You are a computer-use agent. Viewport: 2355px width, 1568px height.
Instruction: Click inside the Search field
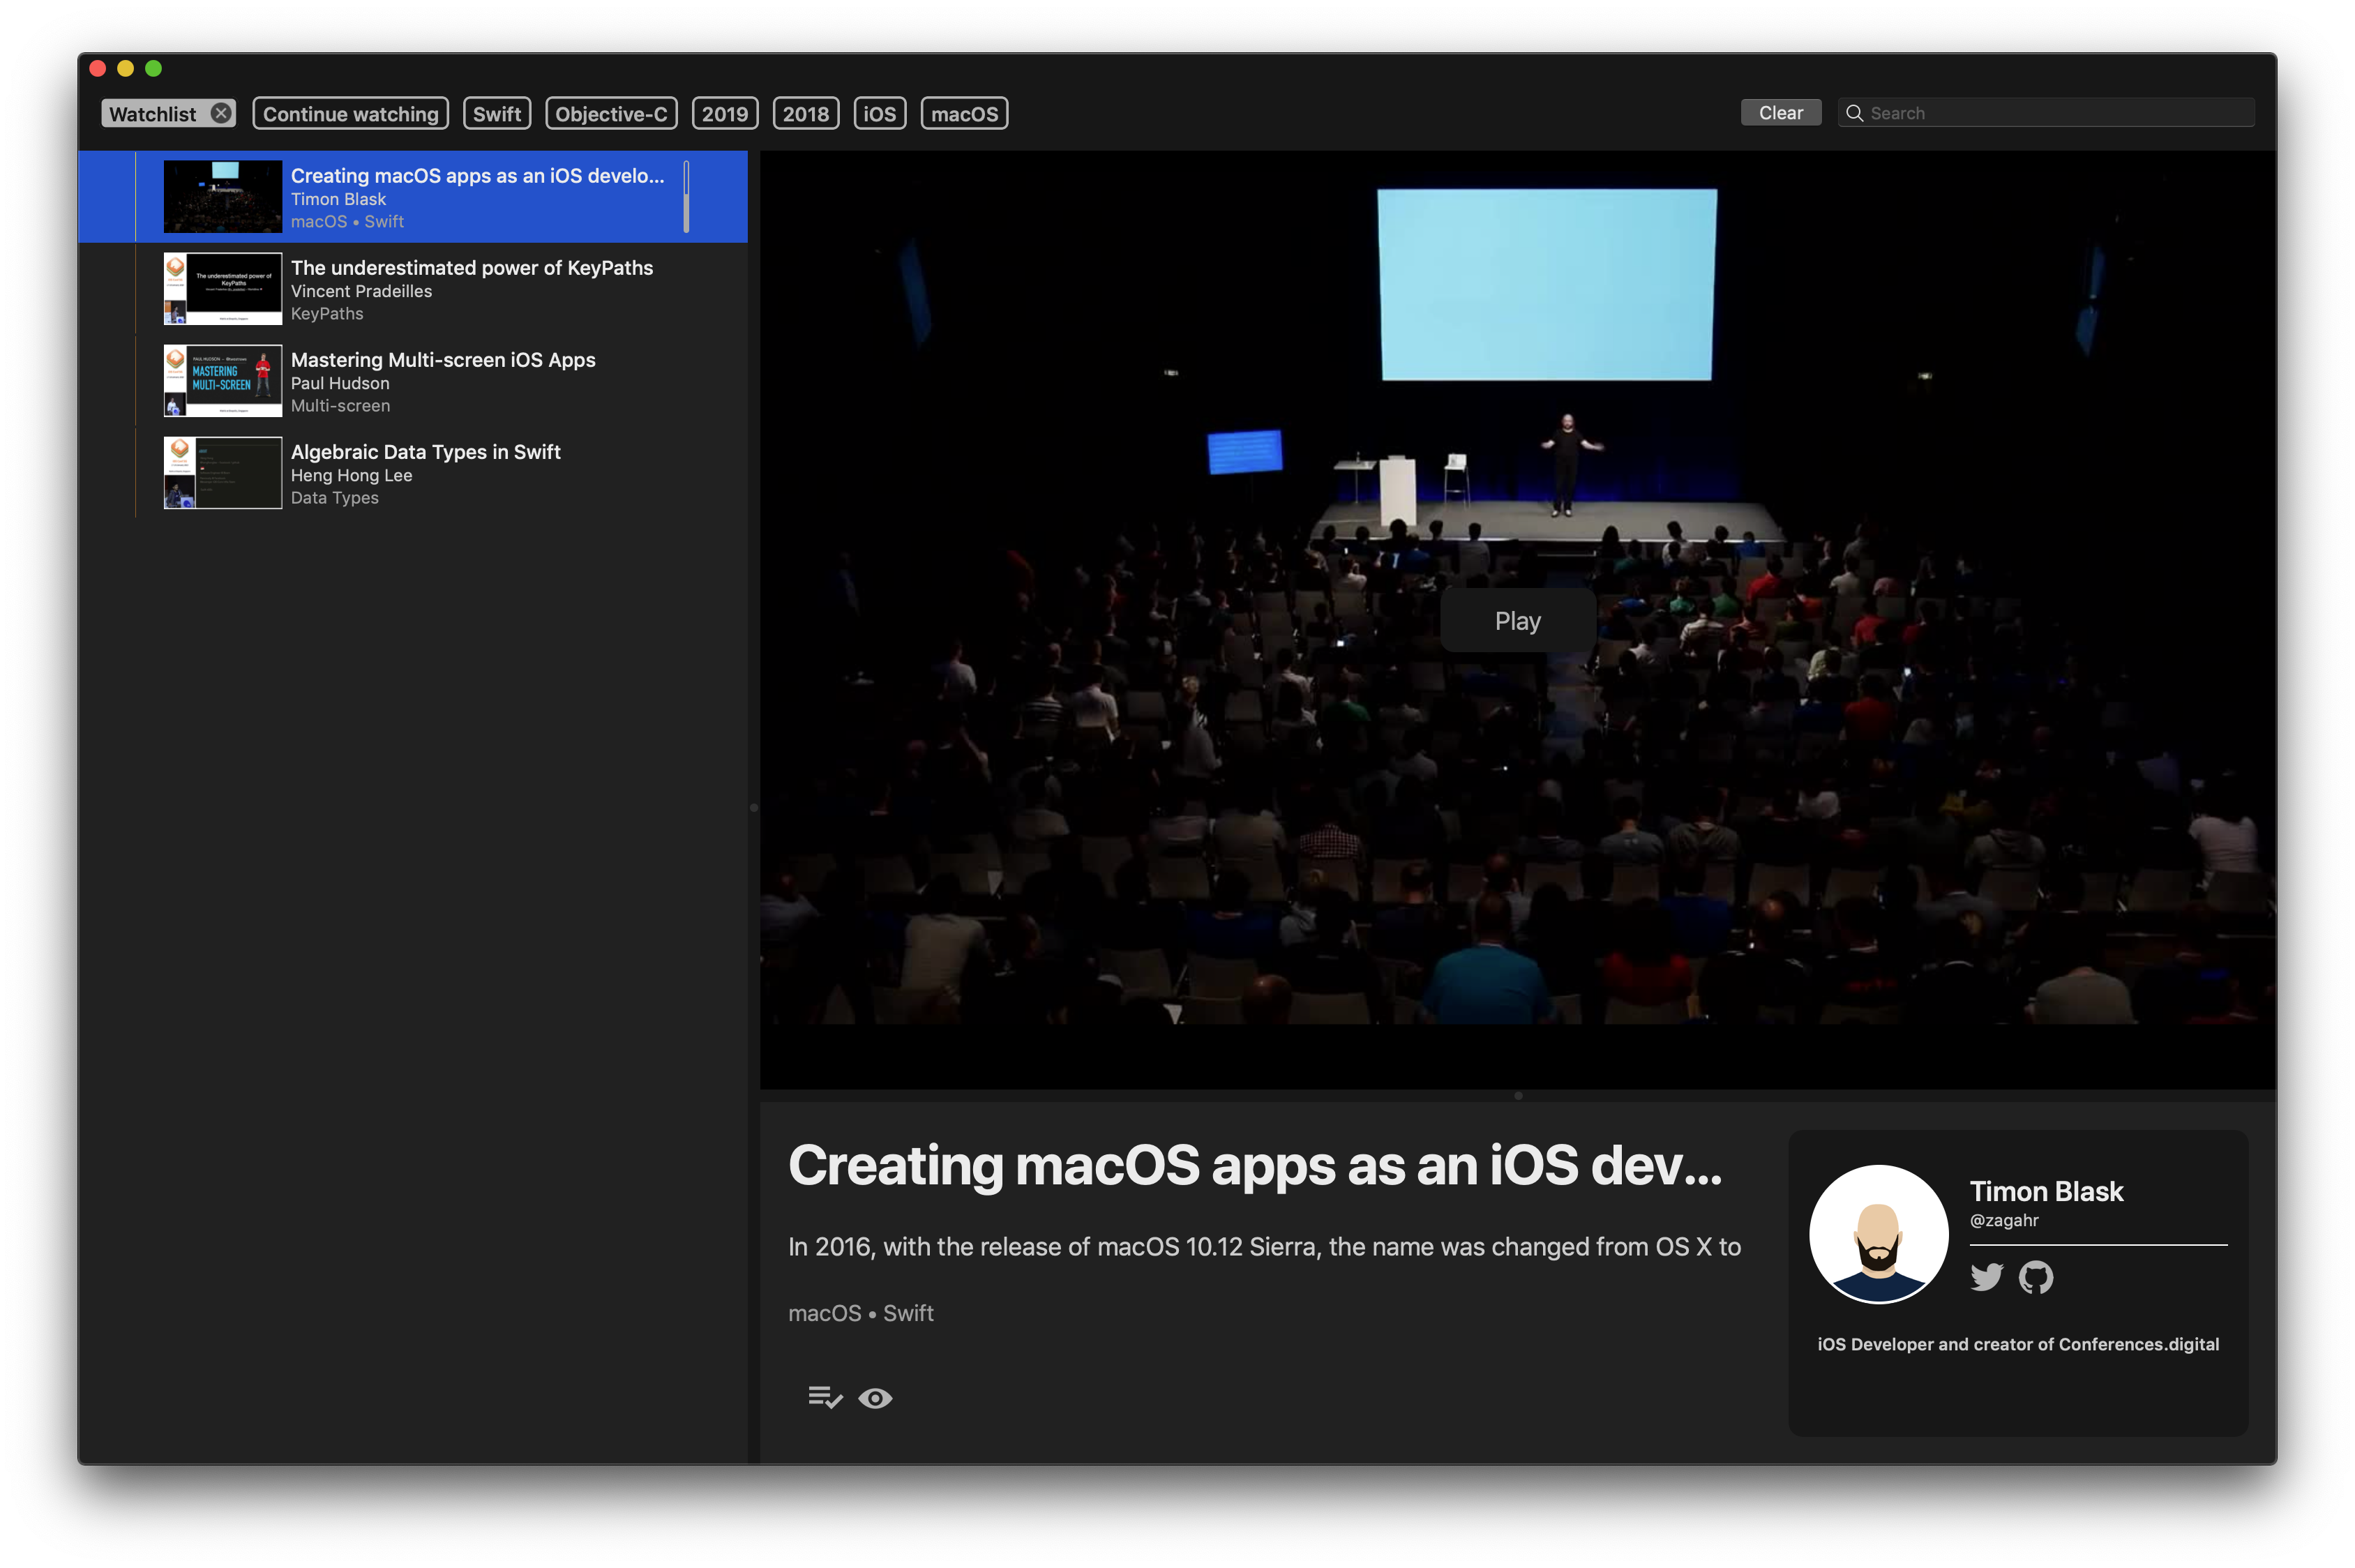pyautogui.click(x=2050, y=112)
